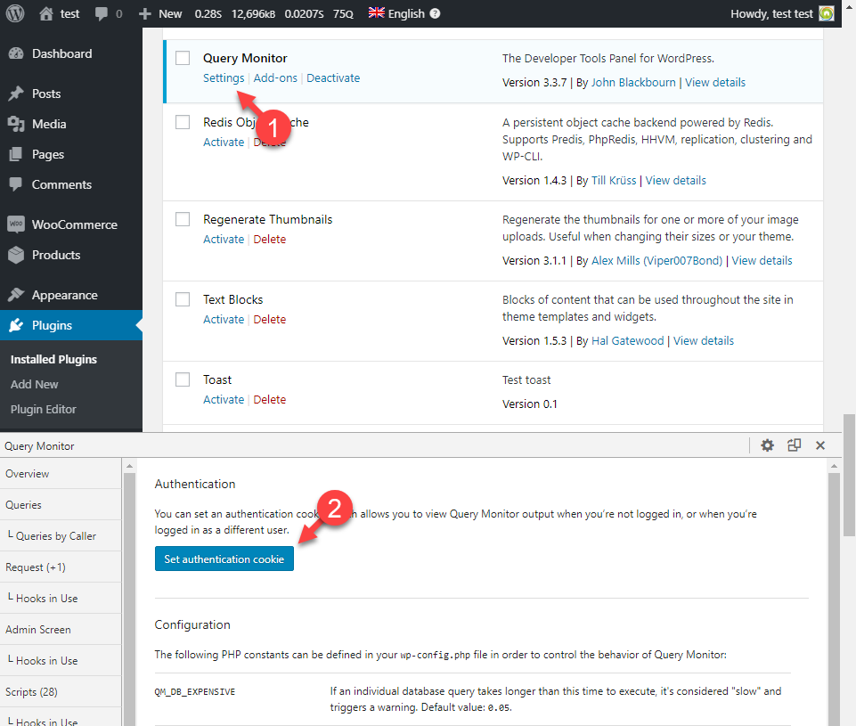
Task: Click Set authentication cookie button
Action: coord(224,559)
